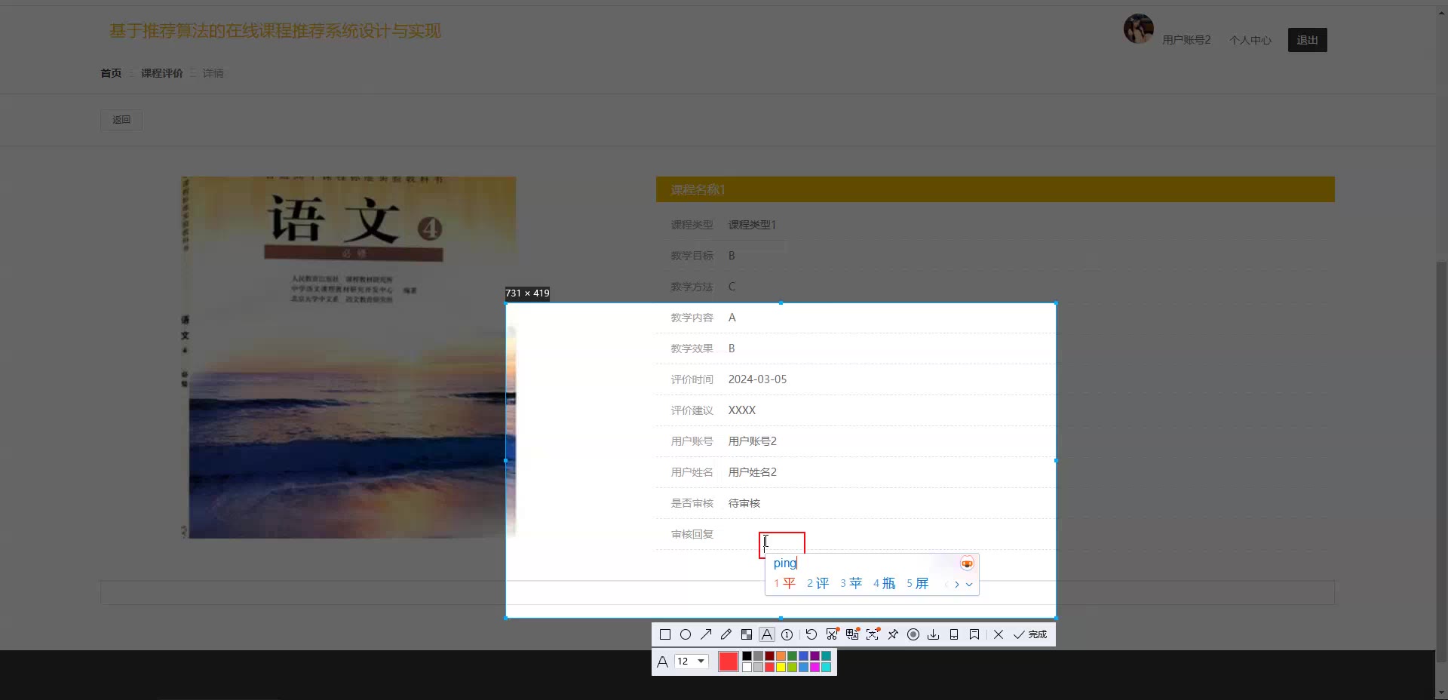Image resolution: width=1448 pixels, height=700 pixels.
Task: Expand the IME candidate list chevron
Action: click(969, 585)
